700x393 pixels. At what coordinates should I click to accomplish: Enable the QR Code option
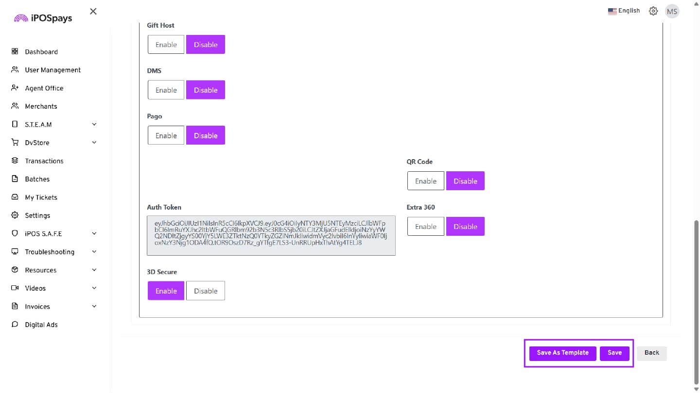(425, 181)
